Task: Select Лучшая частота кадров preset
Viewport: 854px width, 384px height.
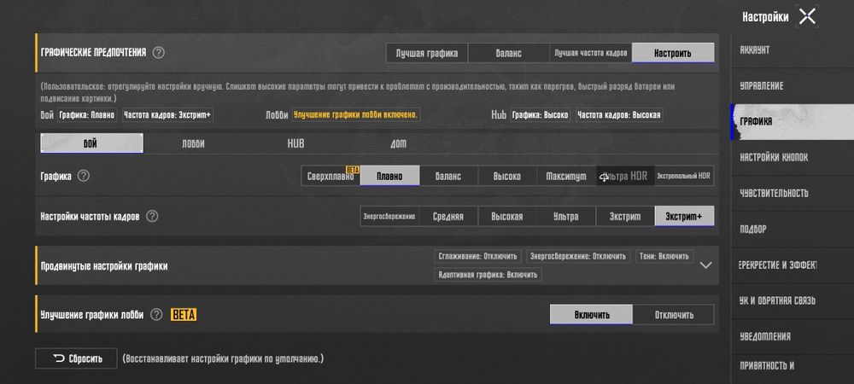Action: 591,53
